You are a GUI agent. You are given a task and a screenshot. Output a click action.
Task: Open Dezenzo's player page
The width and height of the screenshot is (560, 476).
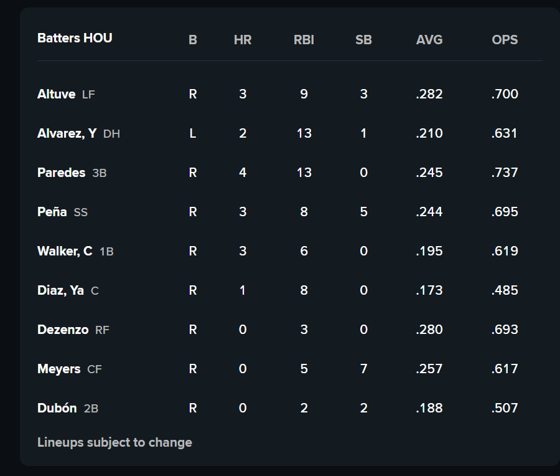point(63,330)
